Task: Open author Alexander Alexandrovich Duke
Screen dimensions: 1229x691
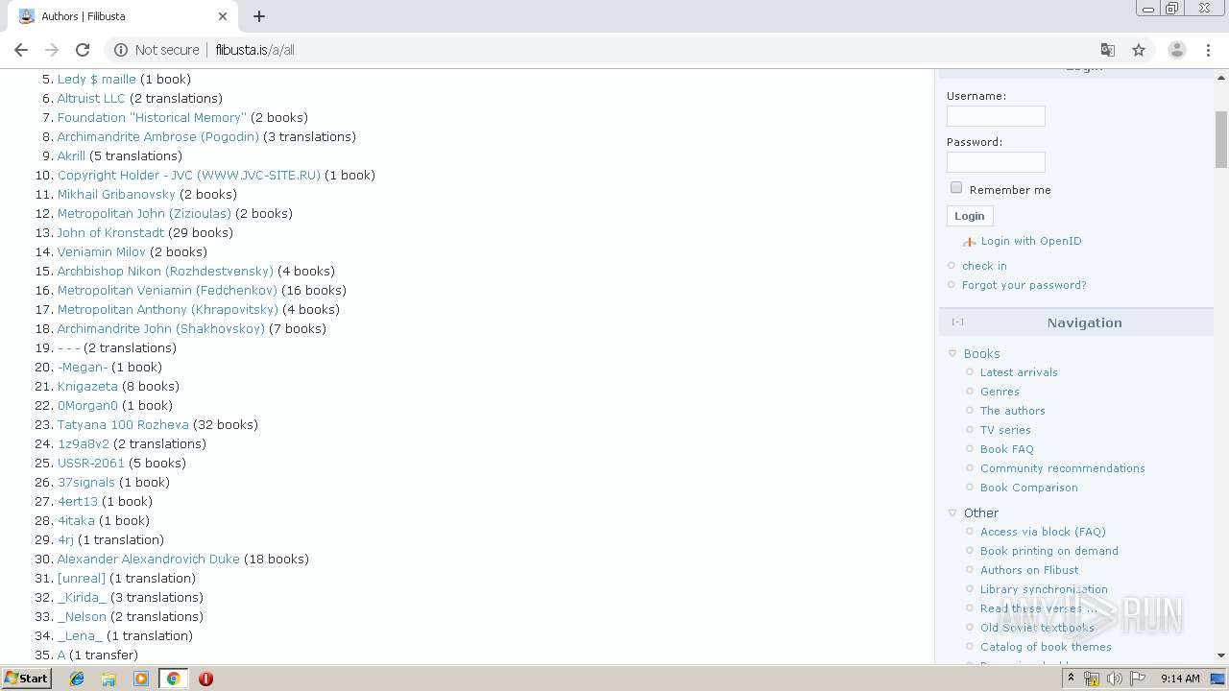Action: (148, 559)
